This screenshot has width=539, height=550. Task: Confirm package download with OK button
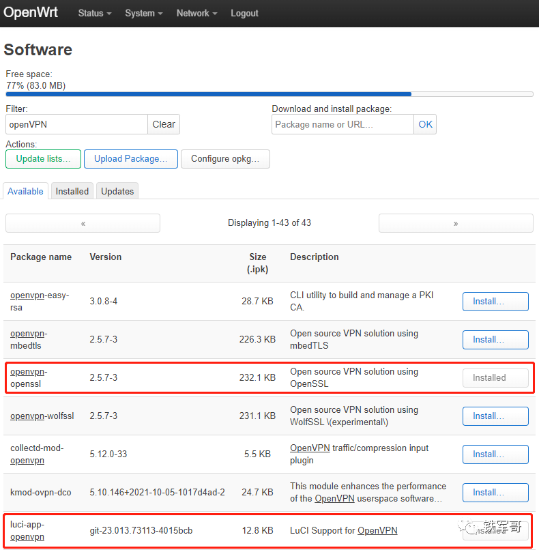click(x=425, y=124)
